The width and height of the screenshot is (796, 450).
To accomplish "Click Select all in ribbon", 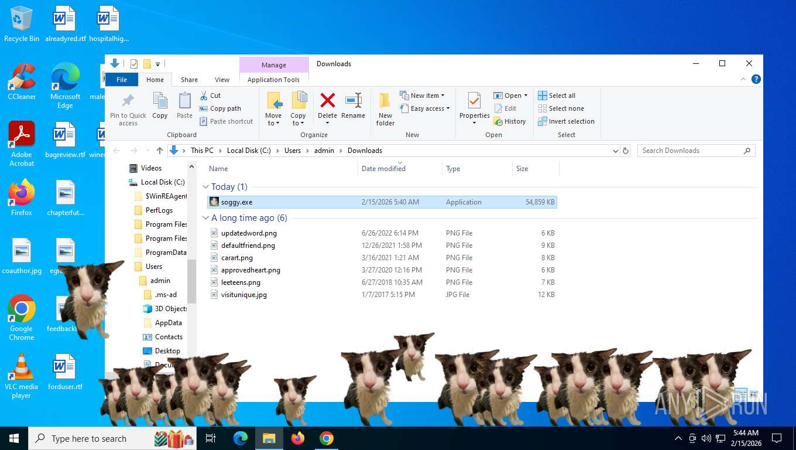I will tap(557, 96).
